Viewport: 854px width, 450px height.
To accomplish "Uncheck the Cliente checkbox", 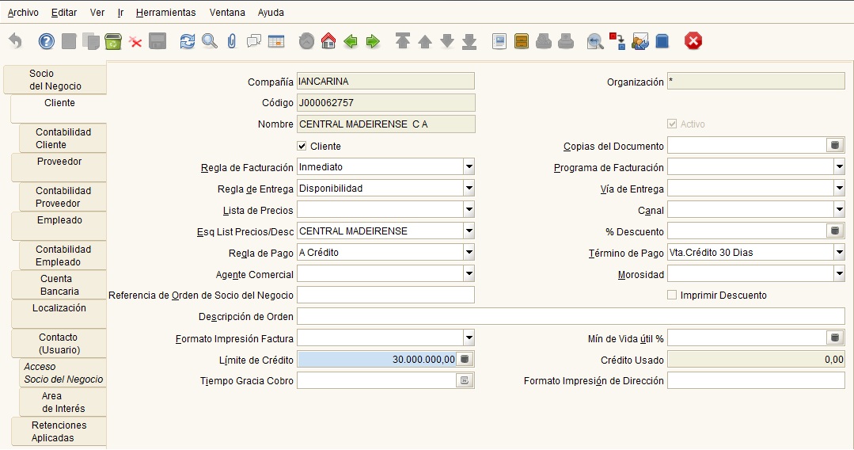I will [x=302, y=147].
